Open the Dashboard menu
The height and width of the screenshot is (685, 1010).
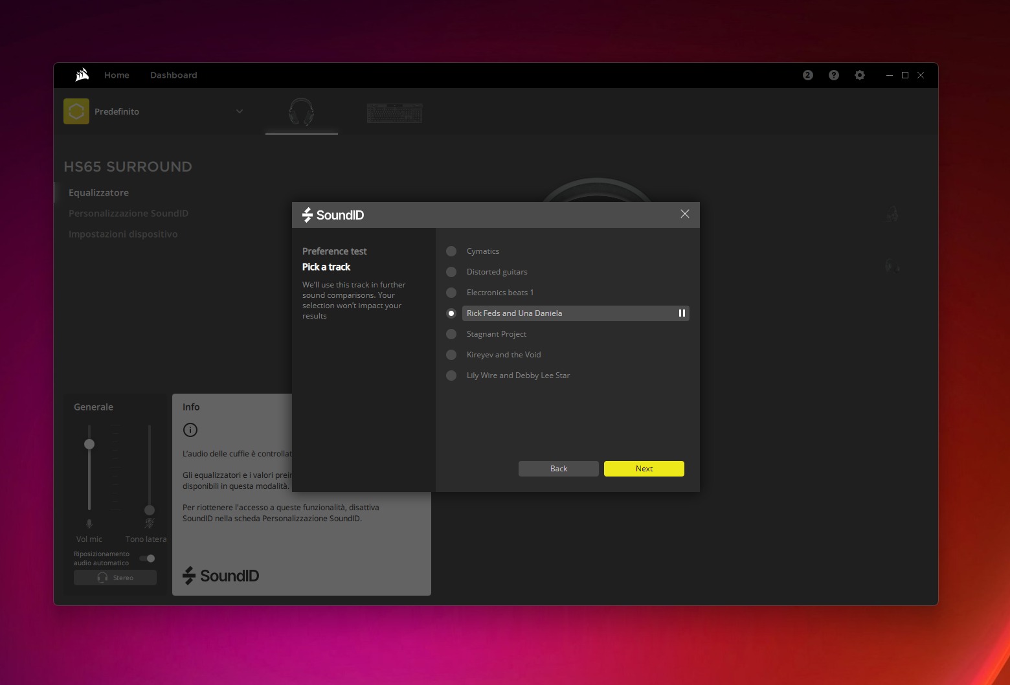click(x=174, y=75)
